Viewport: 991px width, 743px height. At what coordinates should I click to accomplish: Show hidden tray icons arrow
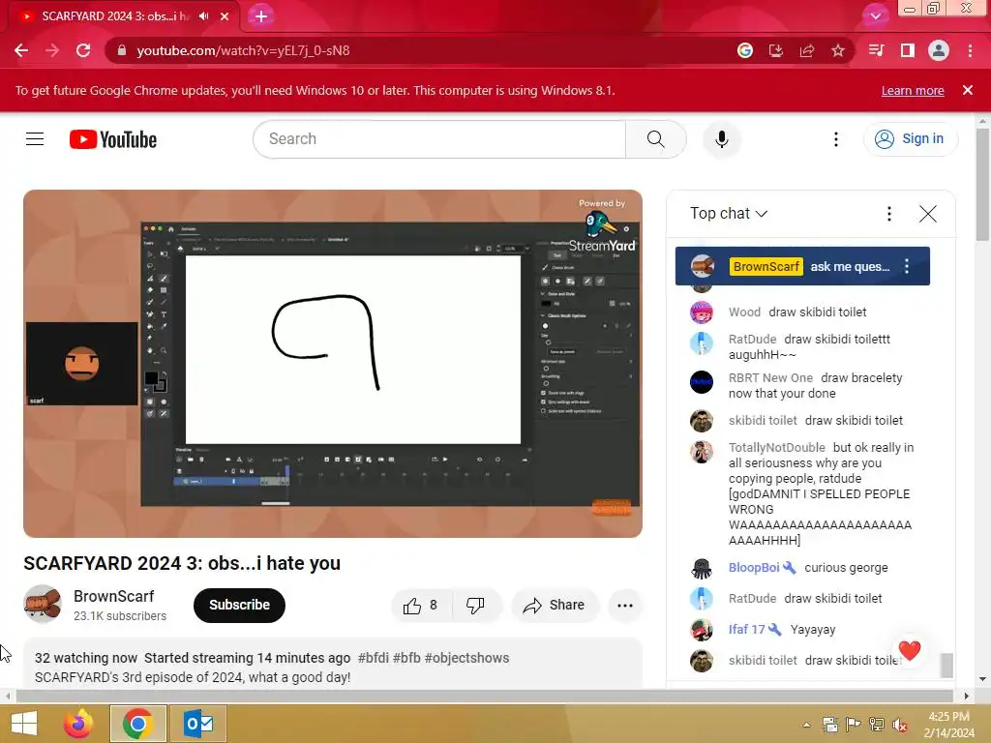pyautogui.click(x=807, y=725)
